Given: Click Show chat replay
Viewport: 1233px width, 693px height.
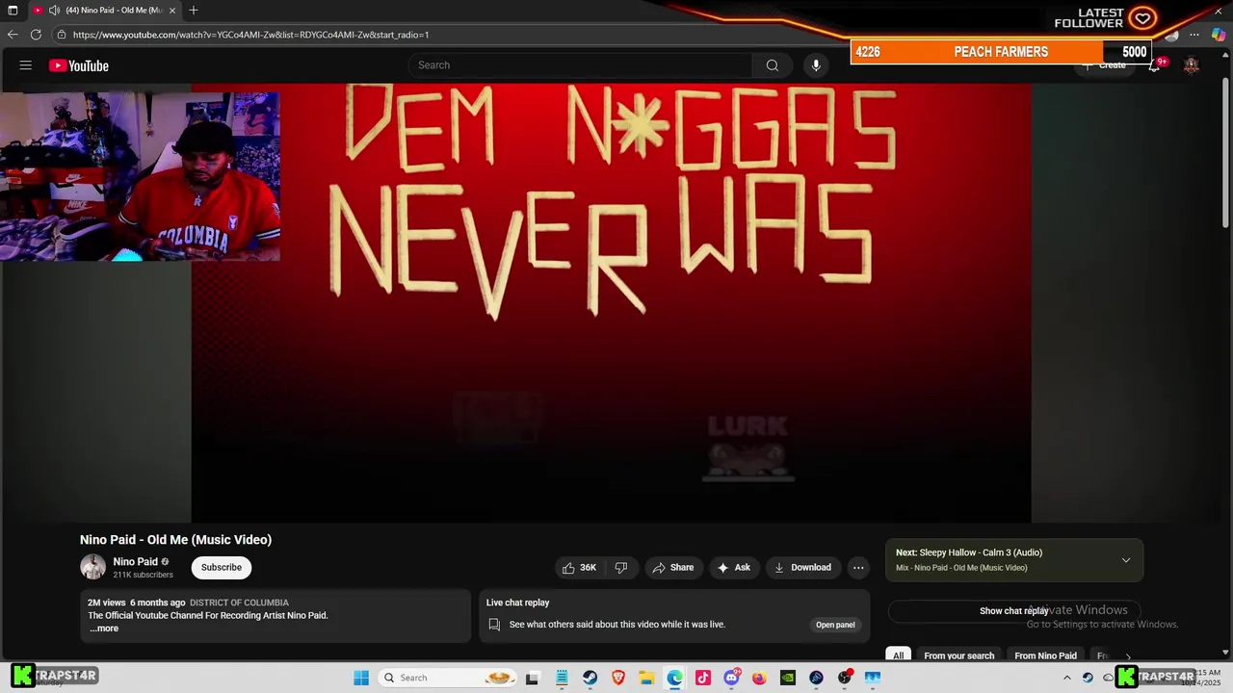Looking at the screenshot, I should 1013,611.
